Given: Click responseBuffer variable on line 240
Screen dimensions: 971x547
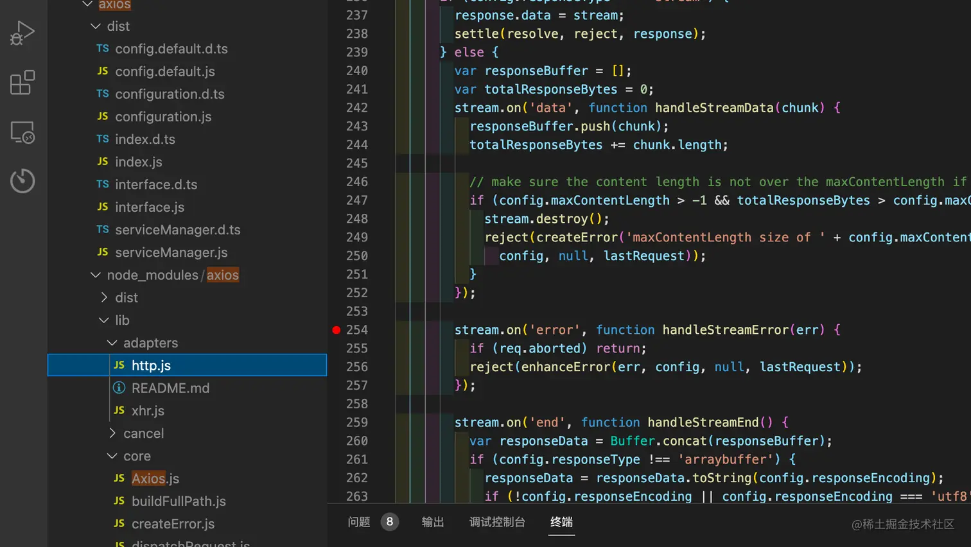Looking at the screenshot, I should click(536, 71).
